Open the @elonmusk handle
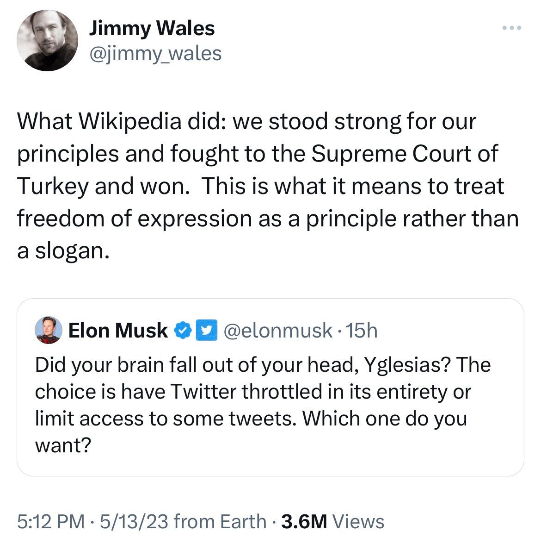 coord(277,330)
